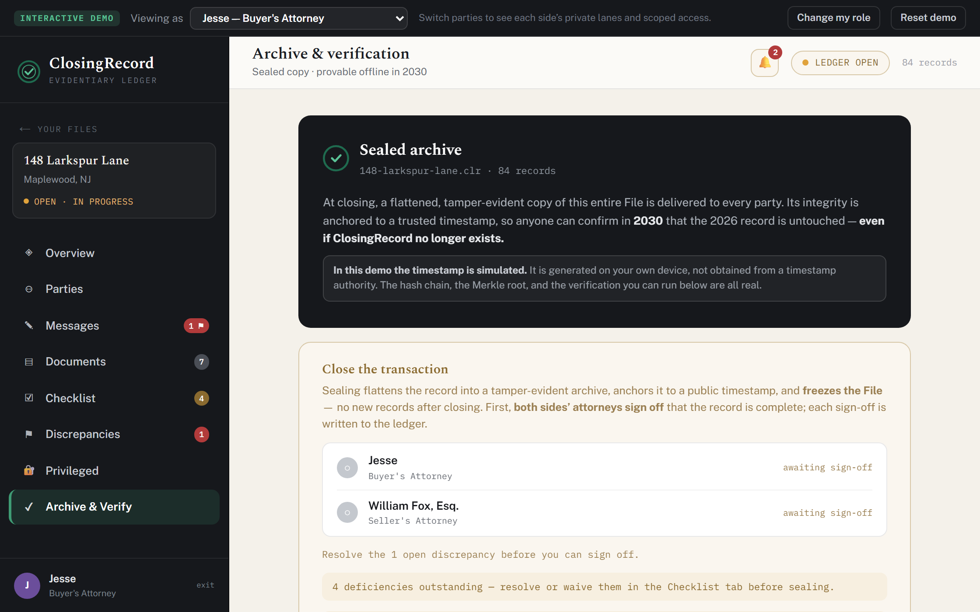Click the Change my role button
Image resolution: width=980 pixels, height=612 pixels.
pos(833,18)
